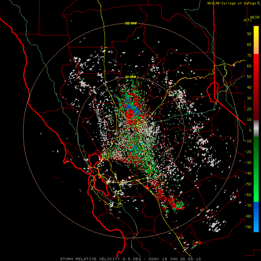Click the 30 value on the velocity scale
The height and width of the screenshot is (261, 261).
tap(249, 98)
